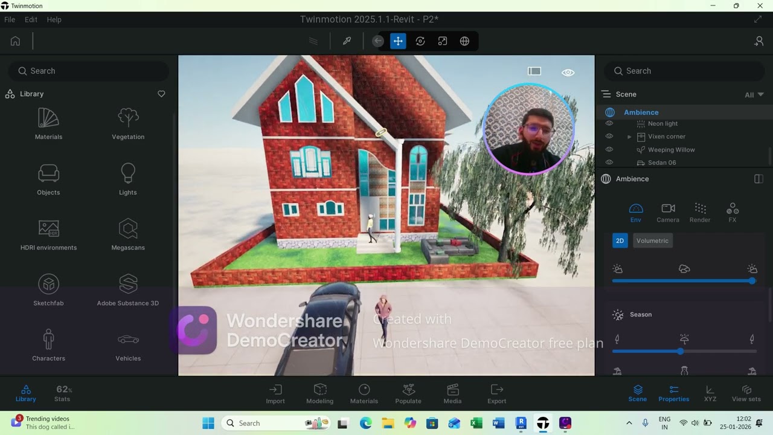773x435 pixels.
Task: Open the Help menu
Action: tap(54, 19)
